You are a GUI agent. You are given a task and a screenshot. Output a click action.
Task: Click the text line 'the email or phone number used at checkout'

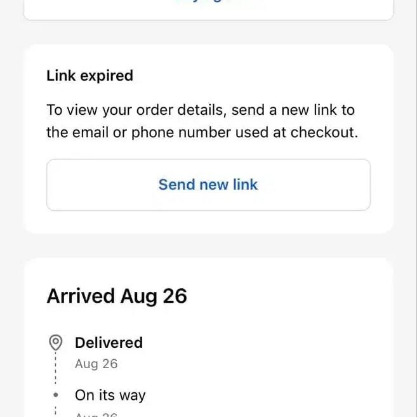tap(202, 132)
